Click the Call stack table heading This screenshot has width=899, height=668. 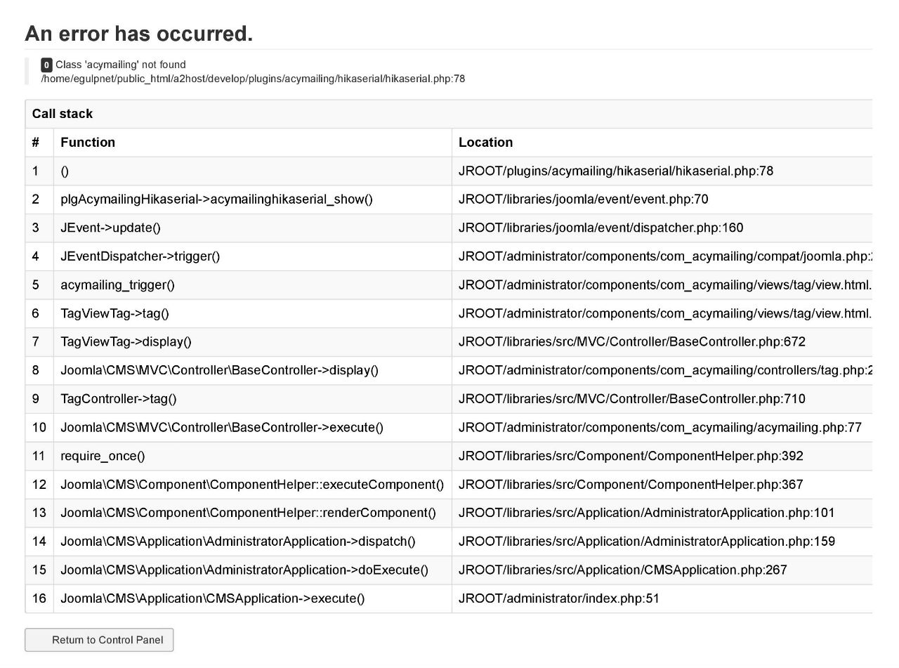point(63,114)
